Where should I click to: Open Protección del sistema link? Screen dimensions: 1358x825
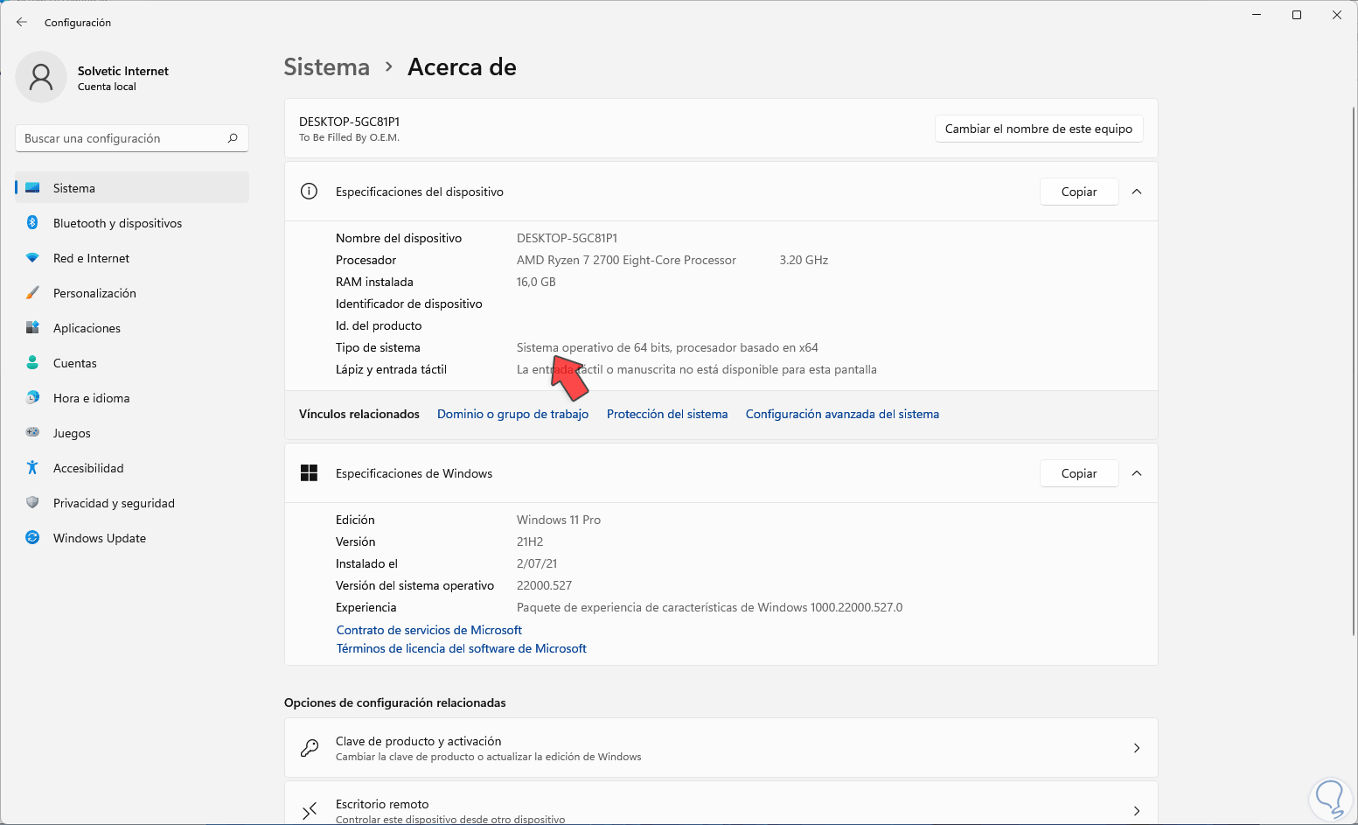667,414
